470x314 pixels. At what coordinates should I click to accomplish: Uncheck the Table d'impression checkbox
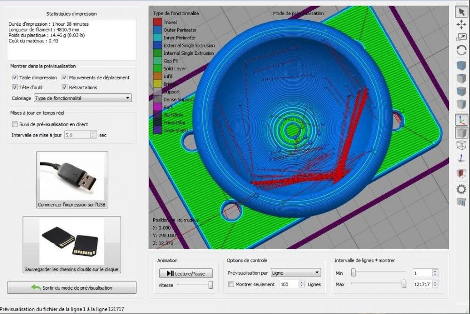coord(15,77)
